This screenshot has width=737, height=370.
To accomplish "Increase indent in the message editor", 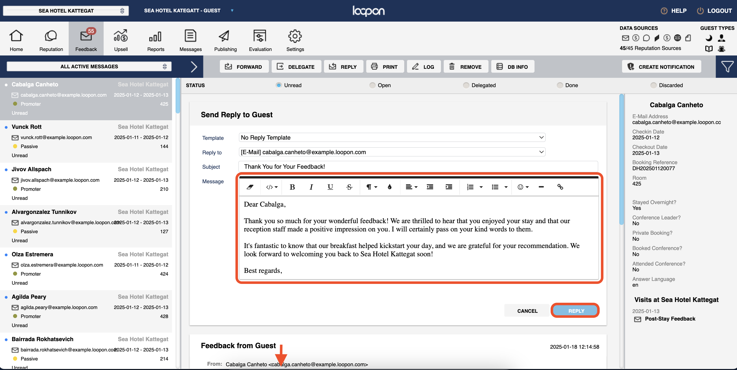I will tap(449, 187).
